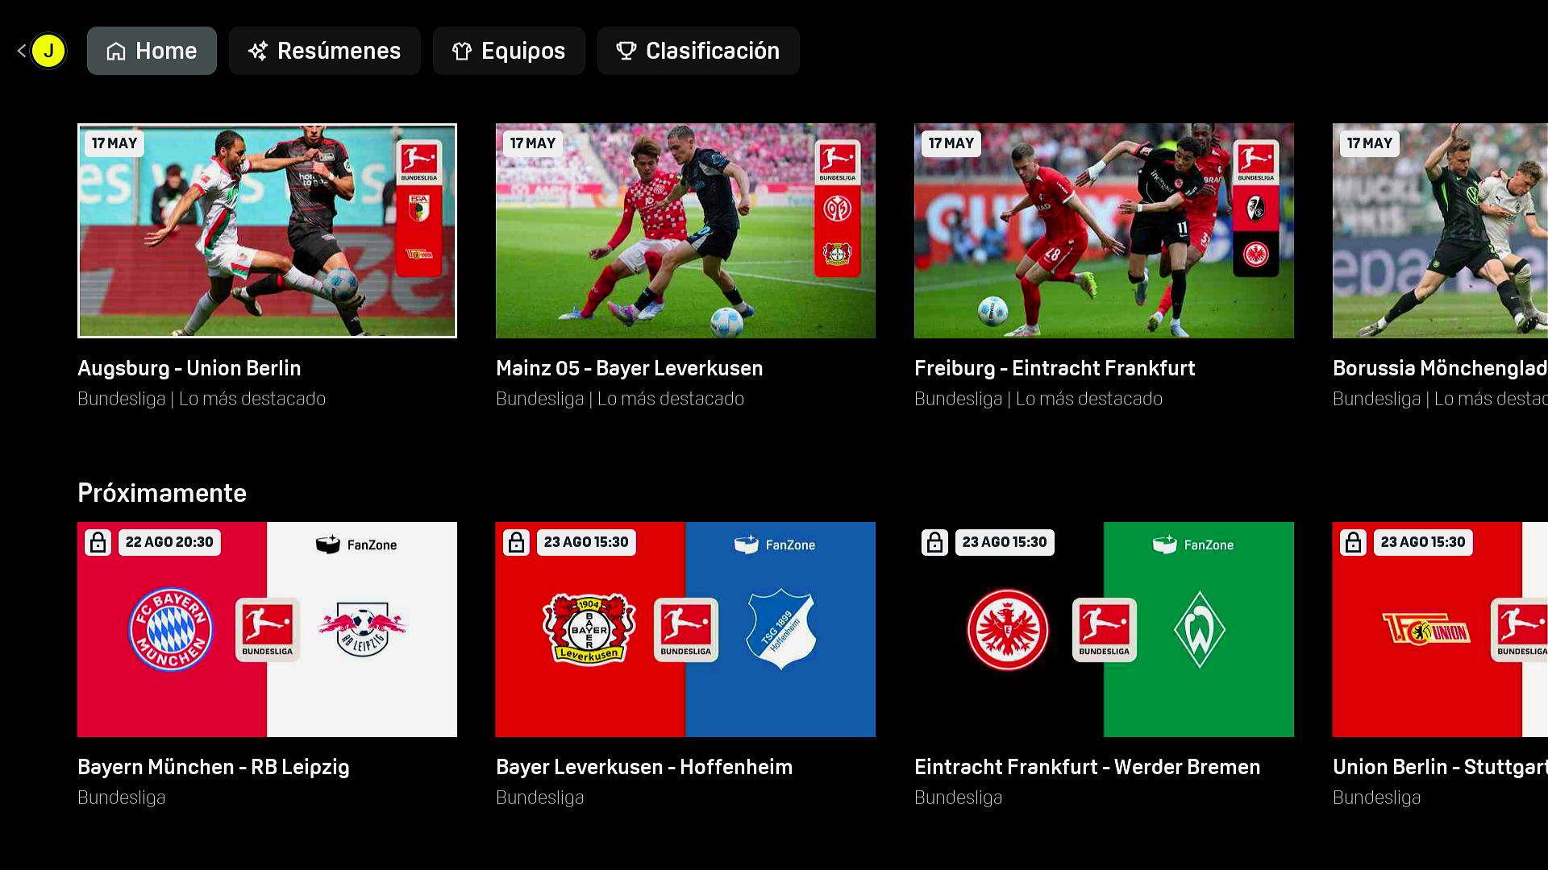
Task: Click 'Lo más destacado' subtitle under Freiburg
Action: 1089,399
